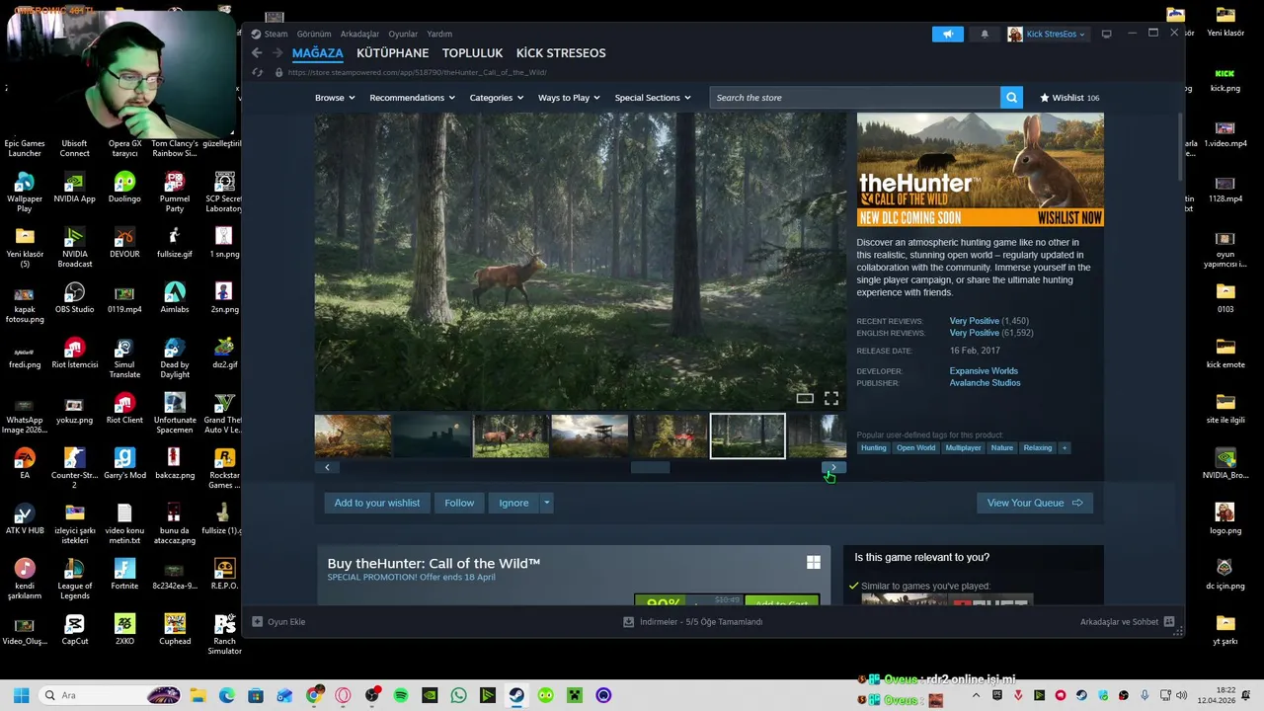Click View Your Queue button
Image resolution: width=1264 pixels, height=711 pixels.
coord(1035,503)
